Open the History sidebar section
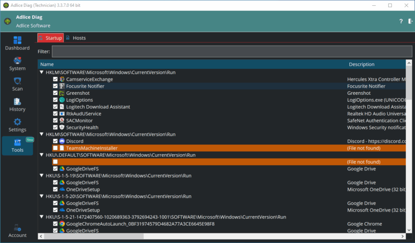Viewport: 415px width, 243px height. coord(17,104)
